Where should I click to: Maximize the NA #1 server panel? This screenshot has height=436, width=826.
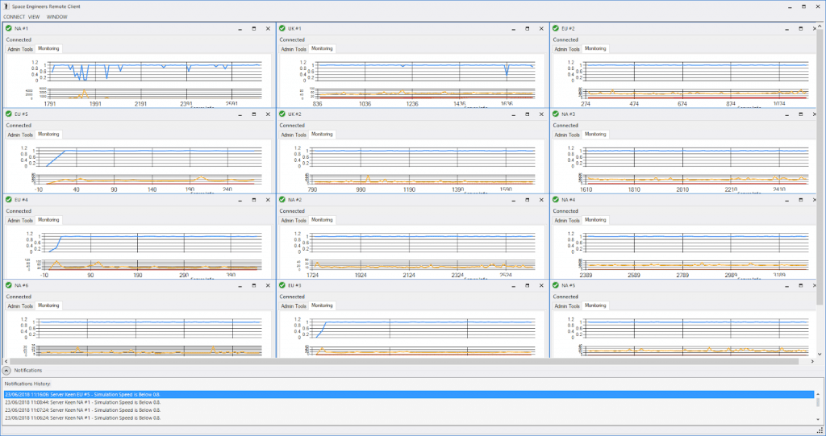click(254, 29)
